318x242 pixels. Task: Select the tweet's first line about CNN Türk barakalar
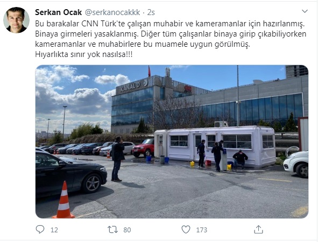[169, 24]
